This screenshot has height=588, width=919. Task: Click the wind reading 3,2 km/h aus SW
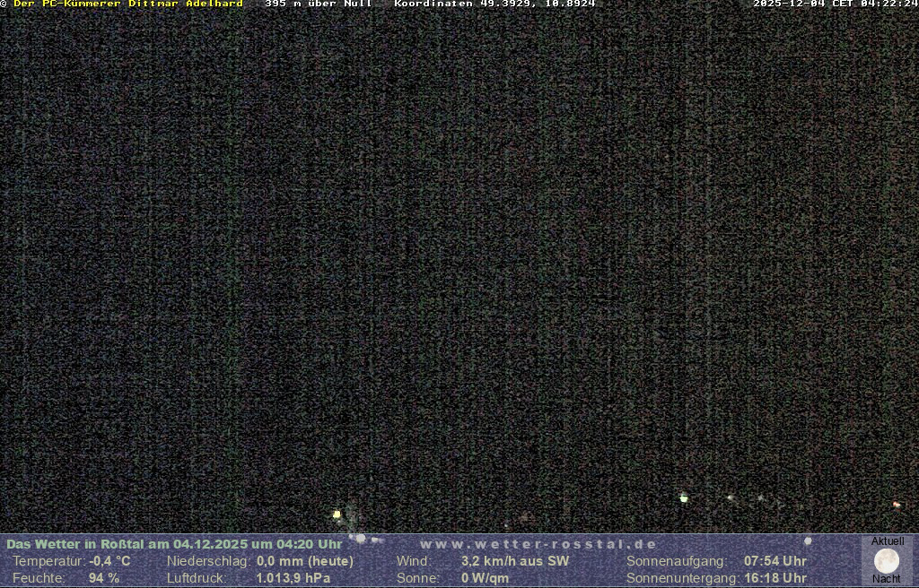pyautogui.click(x=515, y=561)
